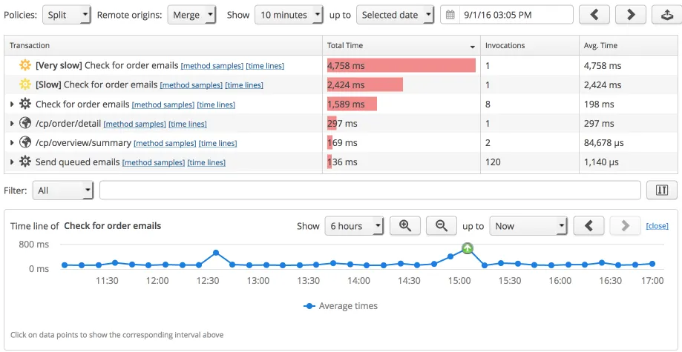Sort by the Transaction column header
The width and height of the screenshot is (682, 352).
[x=163, y=45]
